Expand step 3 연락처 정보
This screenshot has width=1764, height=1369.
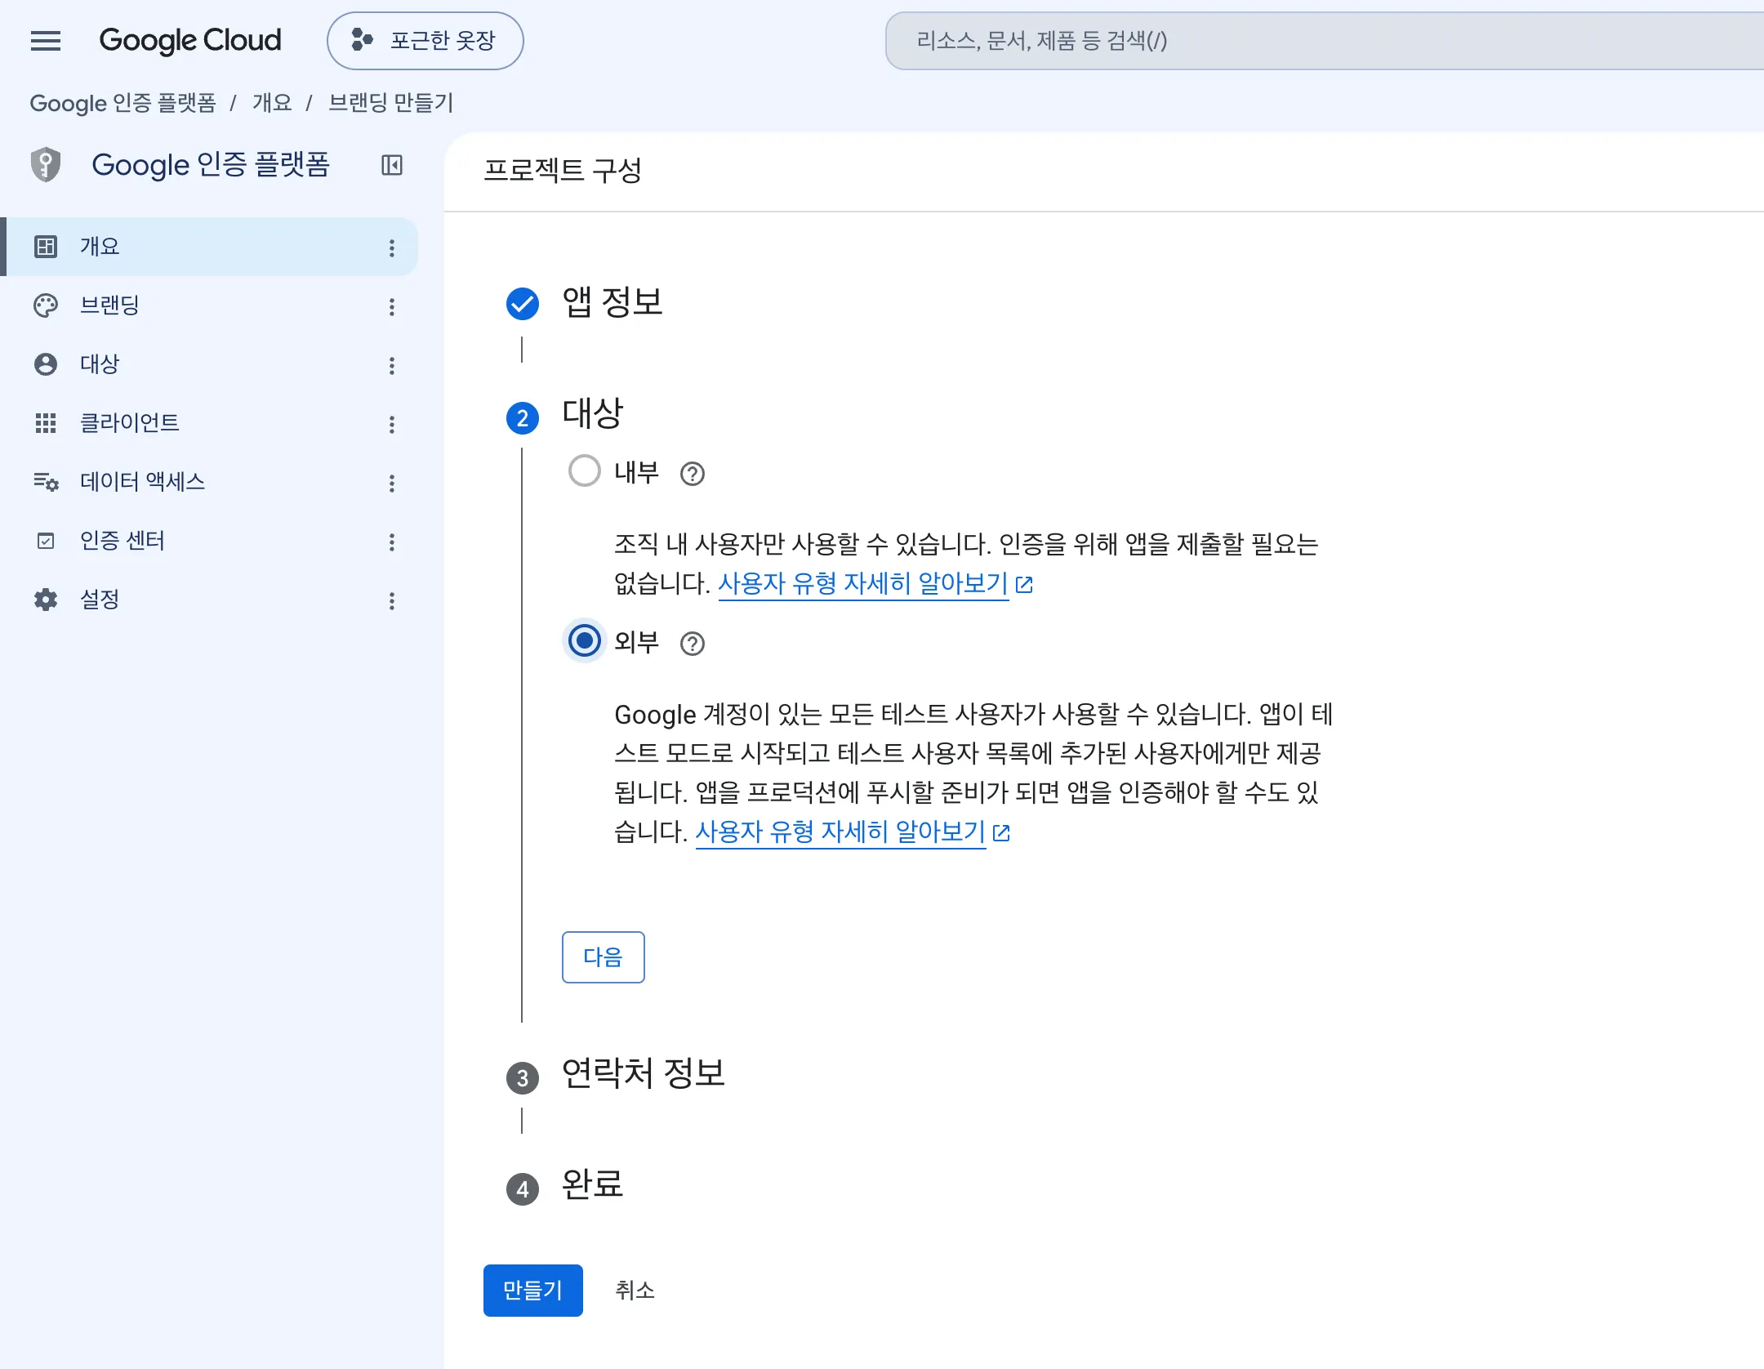pos(644,1073)
